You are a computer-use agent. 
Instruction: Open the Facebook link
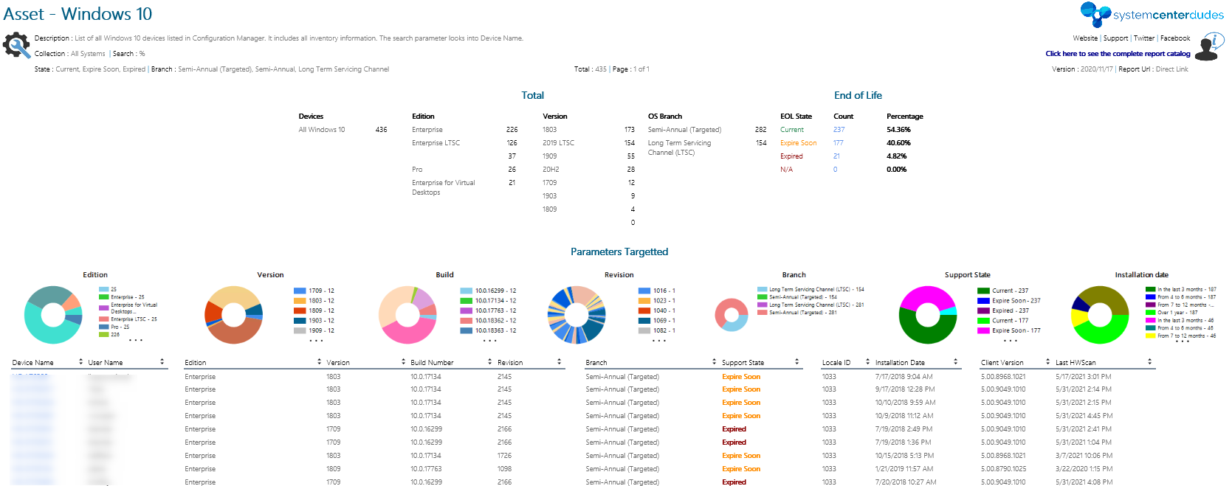[x=1175, y=38]
